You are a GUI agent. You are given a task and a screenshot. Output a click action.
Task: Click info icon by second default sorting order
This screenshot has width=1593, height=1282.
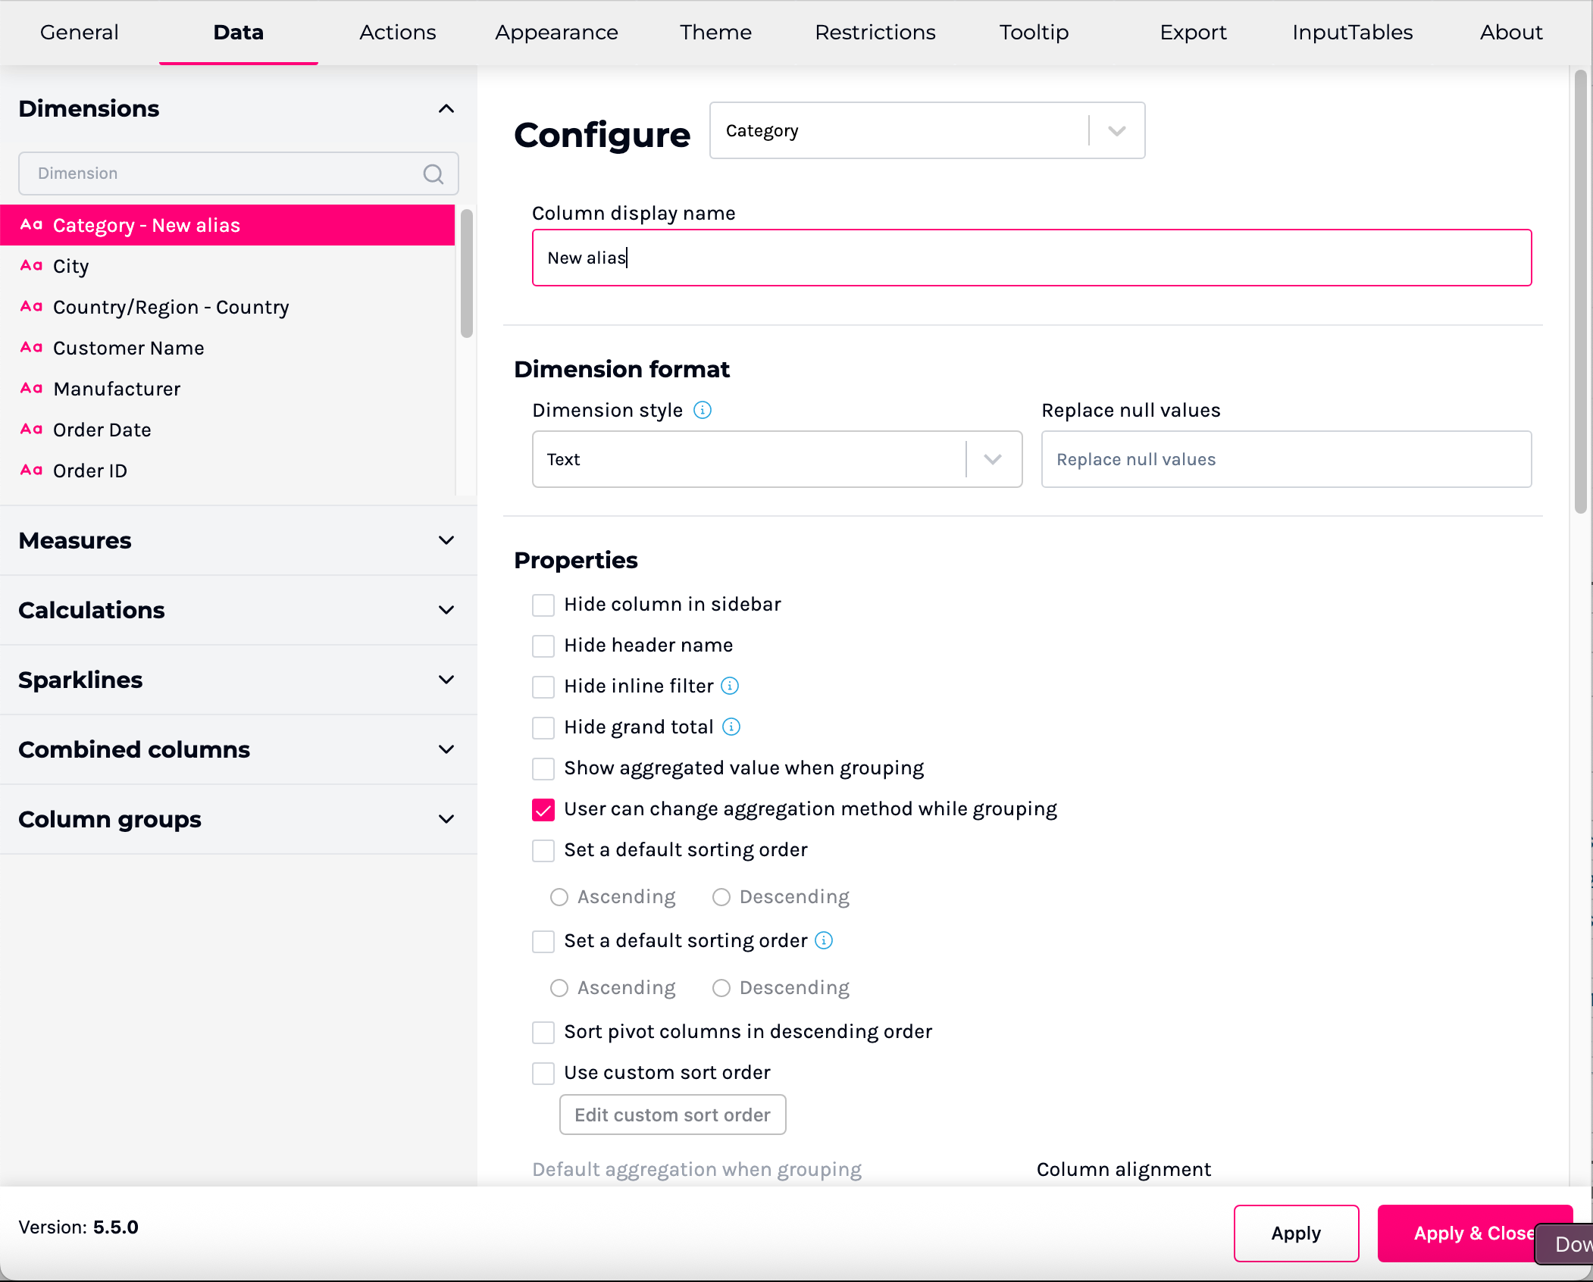(x=824, y=940)
